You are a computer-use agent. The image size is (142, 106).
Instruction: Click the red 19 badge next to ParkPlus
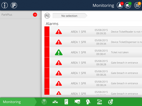click(35, 15)
